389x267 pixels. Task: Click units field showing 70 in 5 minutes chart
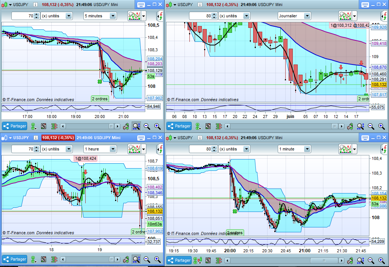click(23, 16)
